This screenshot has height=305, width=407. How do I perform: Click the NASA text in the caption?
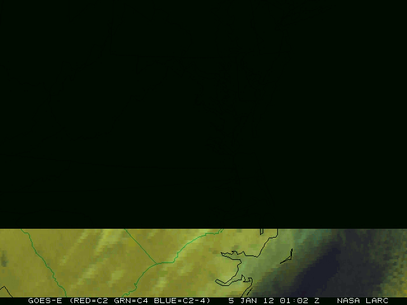pos(348,301)
